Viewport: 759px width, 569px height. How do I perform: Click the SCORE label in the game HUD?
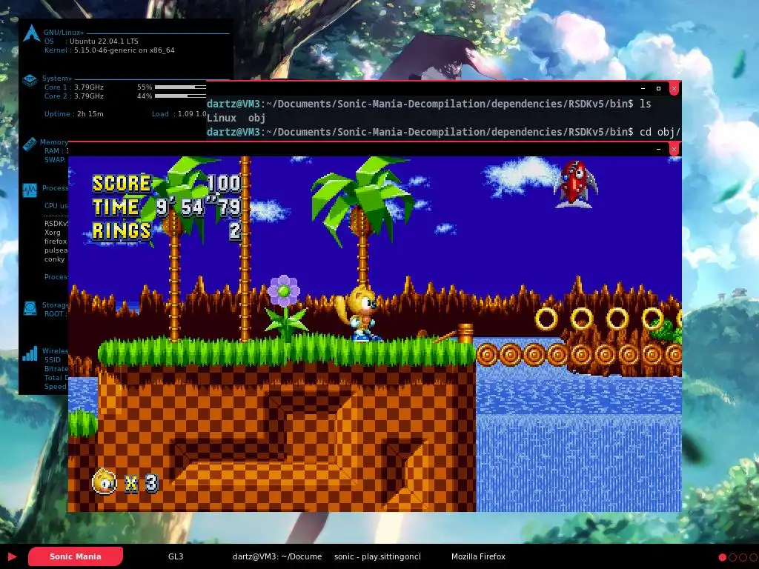pyautogui.click(x=122, y=184)
